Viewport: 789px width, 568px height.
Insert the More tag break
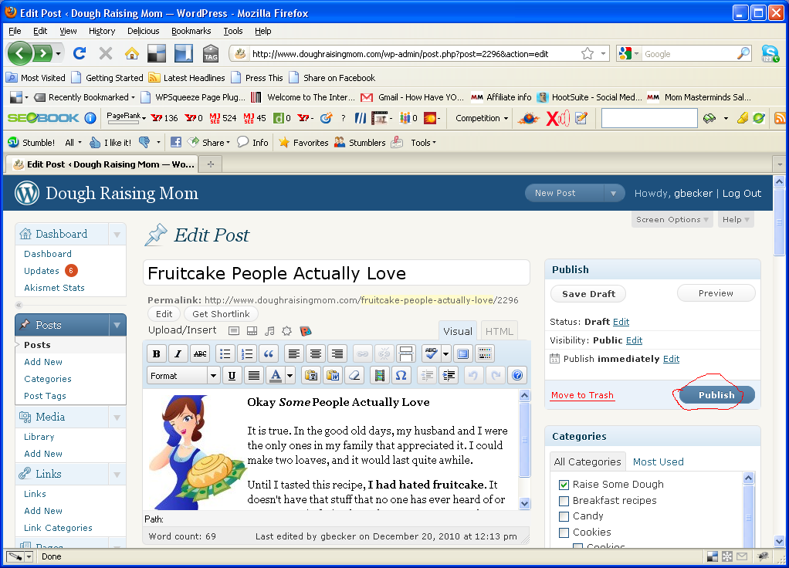[x=405, y=353]
